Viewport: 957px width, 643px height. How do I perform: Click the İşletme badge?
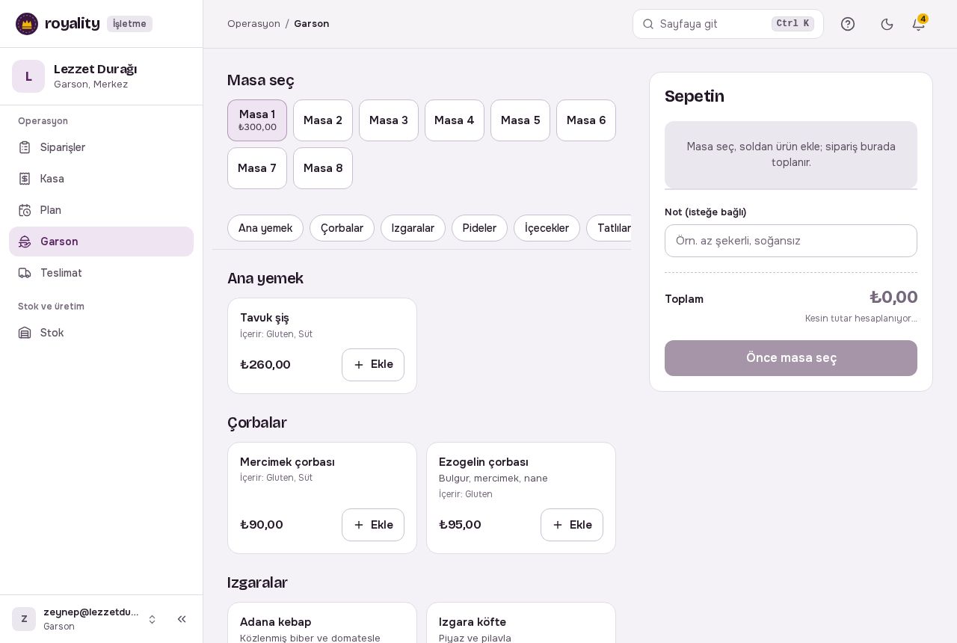point(129,24)
